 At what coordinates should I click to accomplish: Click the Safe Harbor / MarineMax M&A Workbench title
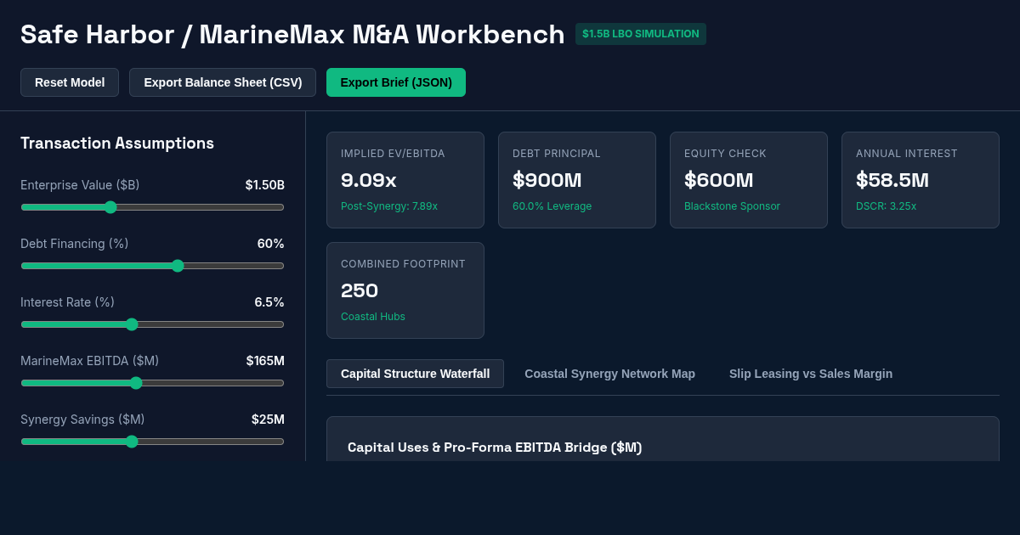[292, 35]
